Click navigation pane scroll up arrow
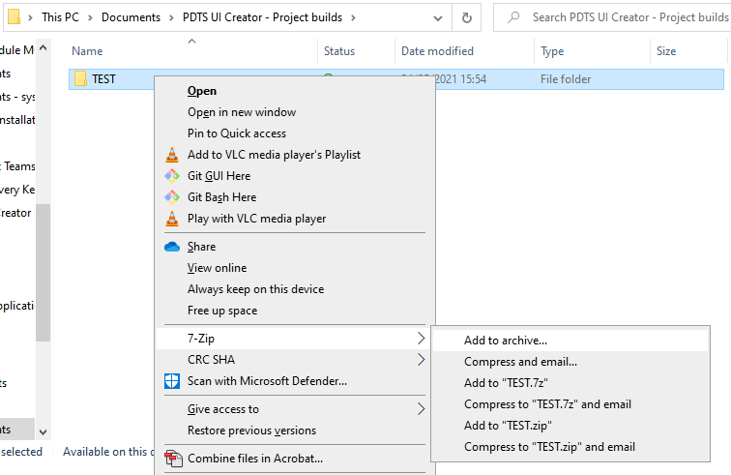The height and width of the screenshot is (475, 731). pyautogui.click(x=43, y=47)
